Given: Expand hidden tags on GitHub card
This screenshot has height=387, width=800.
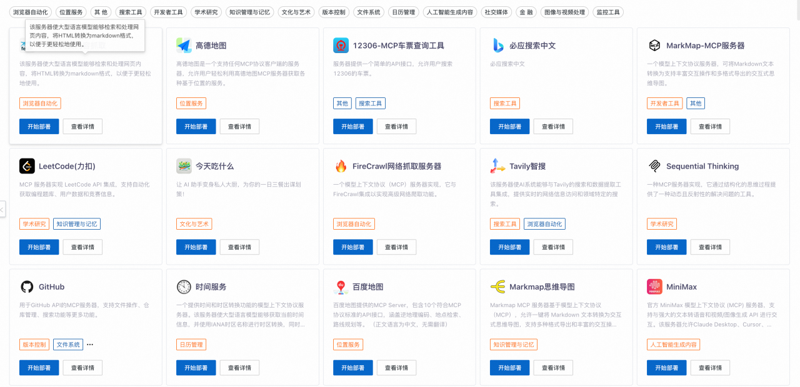Looking at the screenshot, I should click(x=90, y=345).
